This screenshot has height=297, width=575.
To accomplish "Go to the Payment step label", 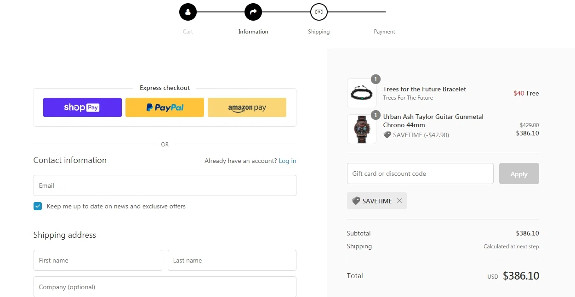I will pos(384,32).
